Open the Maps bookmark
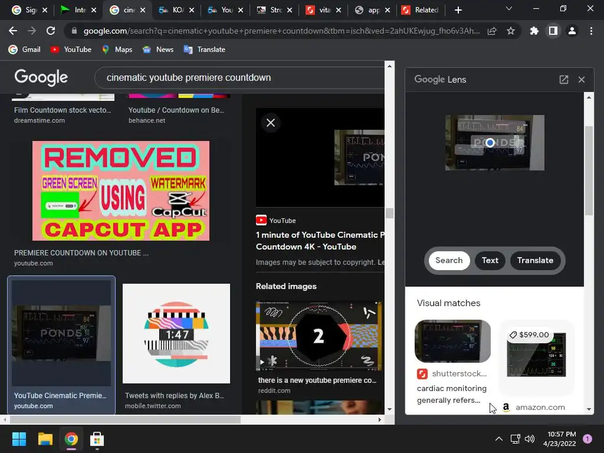The width and height of the screenshot is (604, 453). pos(117,50)
